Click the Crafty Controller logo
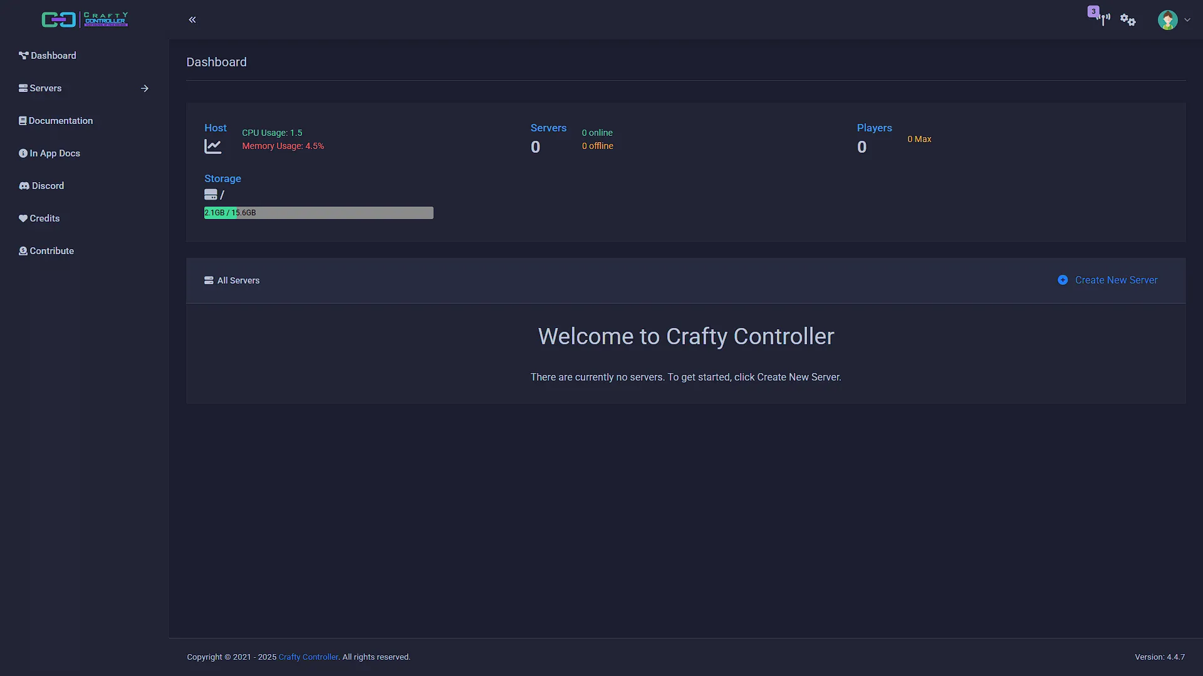1203x676 pixels. coord(85,19)
